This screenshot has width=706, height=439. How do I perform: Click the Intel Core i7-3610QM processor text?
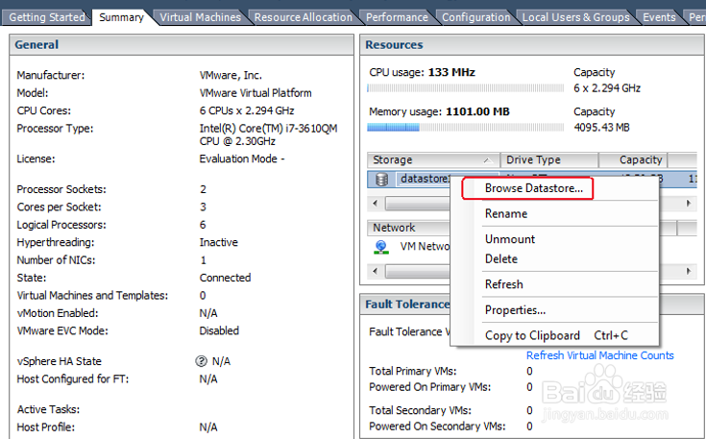pos(268,134)
